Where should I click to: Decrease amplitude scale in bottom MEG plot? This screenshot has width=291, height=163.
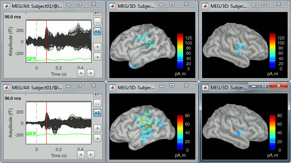97,138
